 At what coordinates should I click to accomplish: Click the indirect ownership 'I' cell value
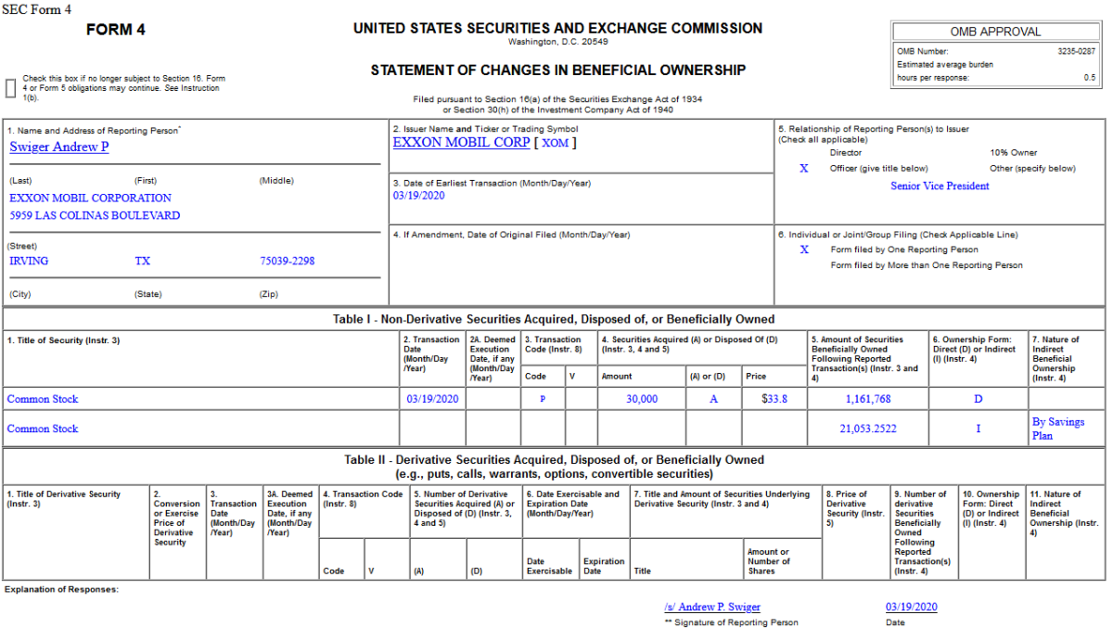tap(978, 429)
